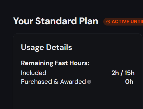Viewport: 143px width, 109px height.
Task: Click the info icon beside Purchased & Awarded
Action: click(x=89, y=82)
